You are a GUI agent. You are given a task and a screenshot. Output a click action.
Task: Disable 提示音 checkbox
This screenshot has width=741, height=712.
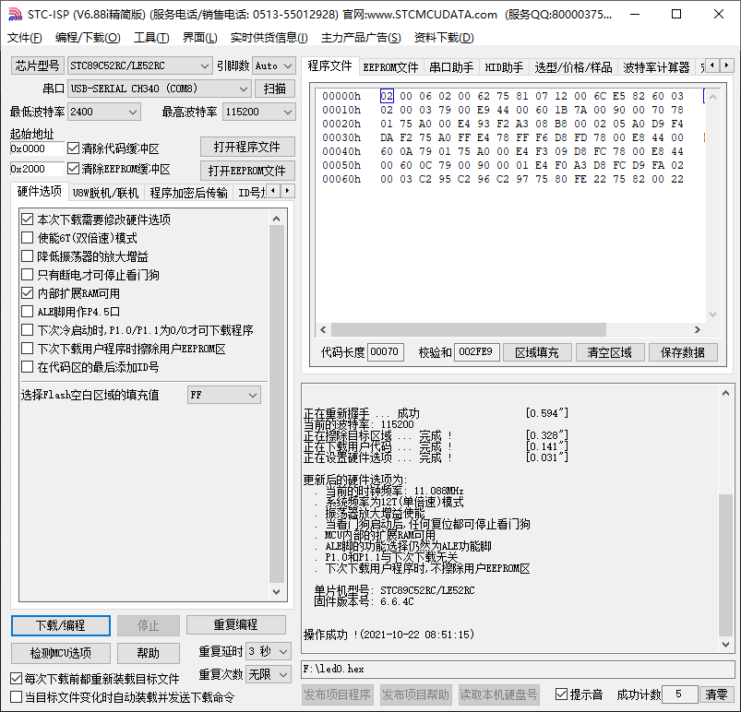tap(561, 694)
